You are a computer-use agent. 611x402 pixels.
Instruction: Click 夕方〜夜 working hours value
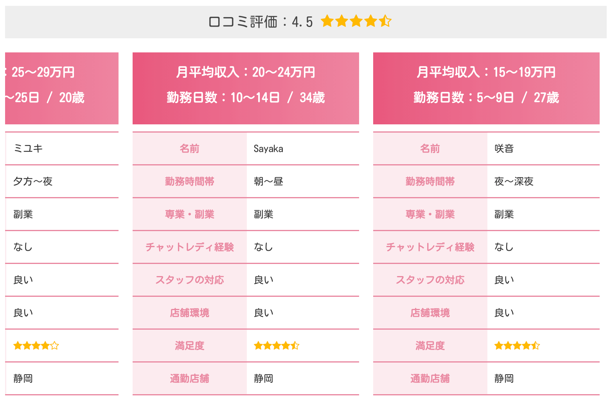33,181
